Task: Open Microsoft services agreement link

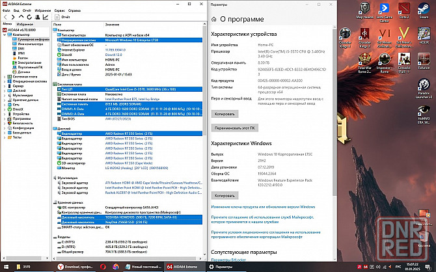Action: click(x=262, y=219)
